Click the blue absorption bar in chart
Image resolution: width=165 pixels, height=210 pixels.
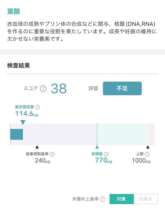17,134
